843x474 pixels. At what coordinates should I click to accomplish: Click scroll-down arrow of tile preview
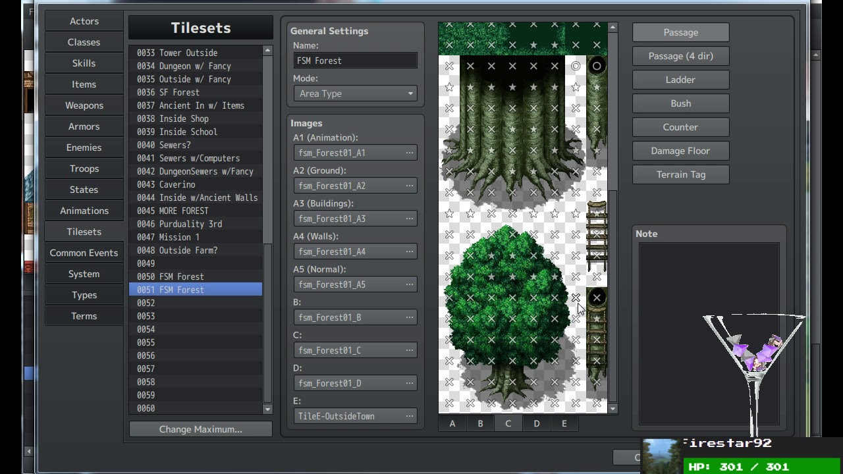coord(612,409)
